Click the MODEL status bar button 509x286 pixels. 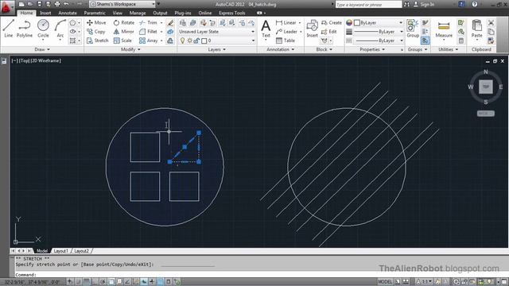click(x=385, y=282)
